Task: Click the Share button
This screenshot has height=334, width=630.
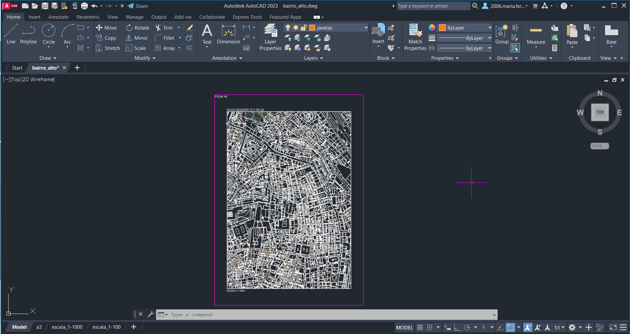Action: pyautogui.click(x=138, y=6)
